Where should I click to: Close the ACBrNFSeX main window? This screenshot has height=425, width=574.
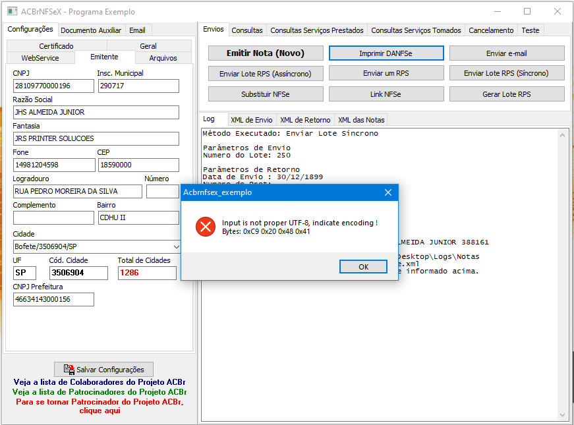[x=557, y=12]
